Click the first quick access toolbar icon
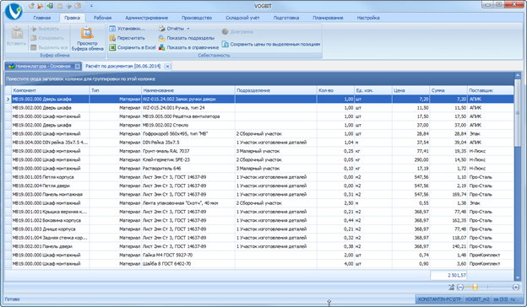Screen dimensions: 527x307 click(x=31, y=5)
